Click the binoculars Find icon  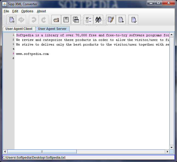(x=98, y=20)
